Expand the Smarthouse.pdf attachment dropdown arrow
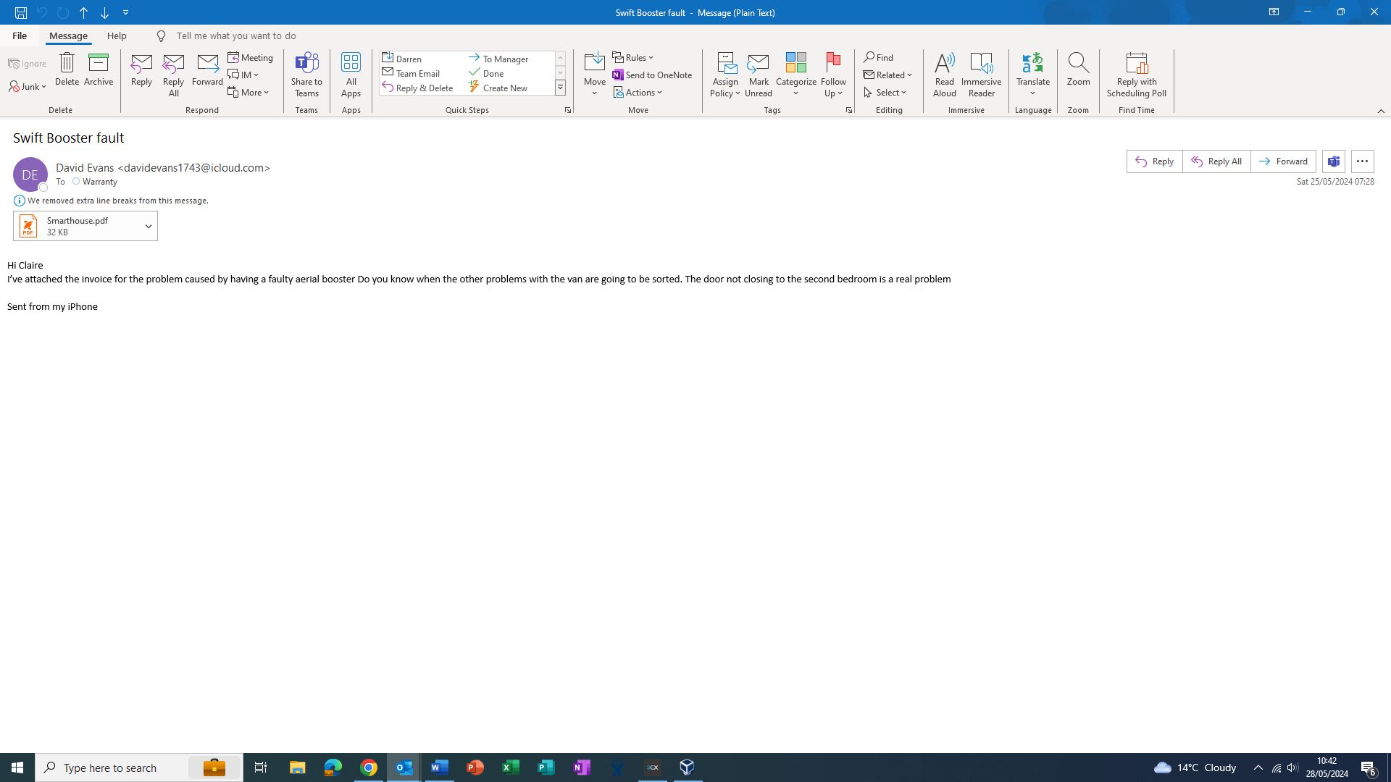Screen dimensions: 1391x782 [149, 227]
